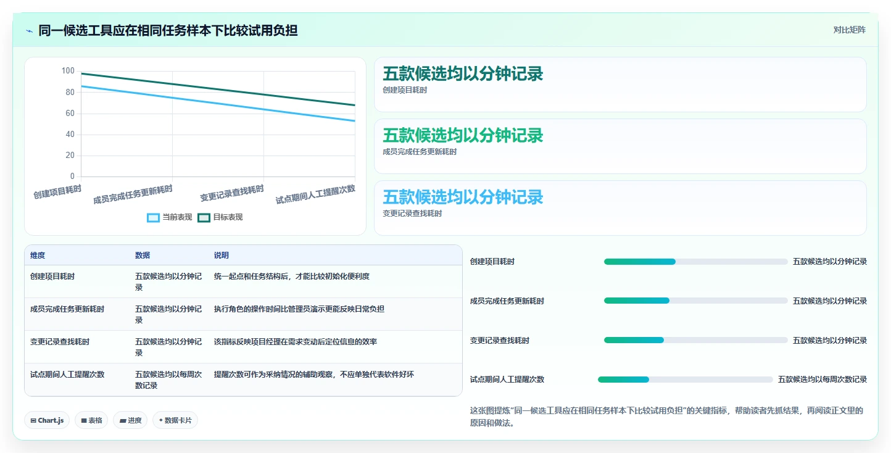891x453 pixels.
Task: Toggle the 当前表现 legend swatch
Action: [x=153, y=217]
